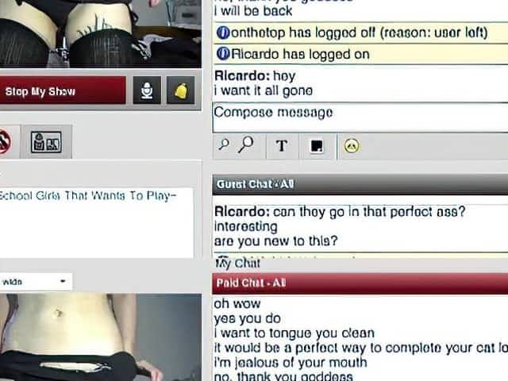Open the yellow emoticon picker
This screenshot has height=381, width=508.
coord(351,146)
